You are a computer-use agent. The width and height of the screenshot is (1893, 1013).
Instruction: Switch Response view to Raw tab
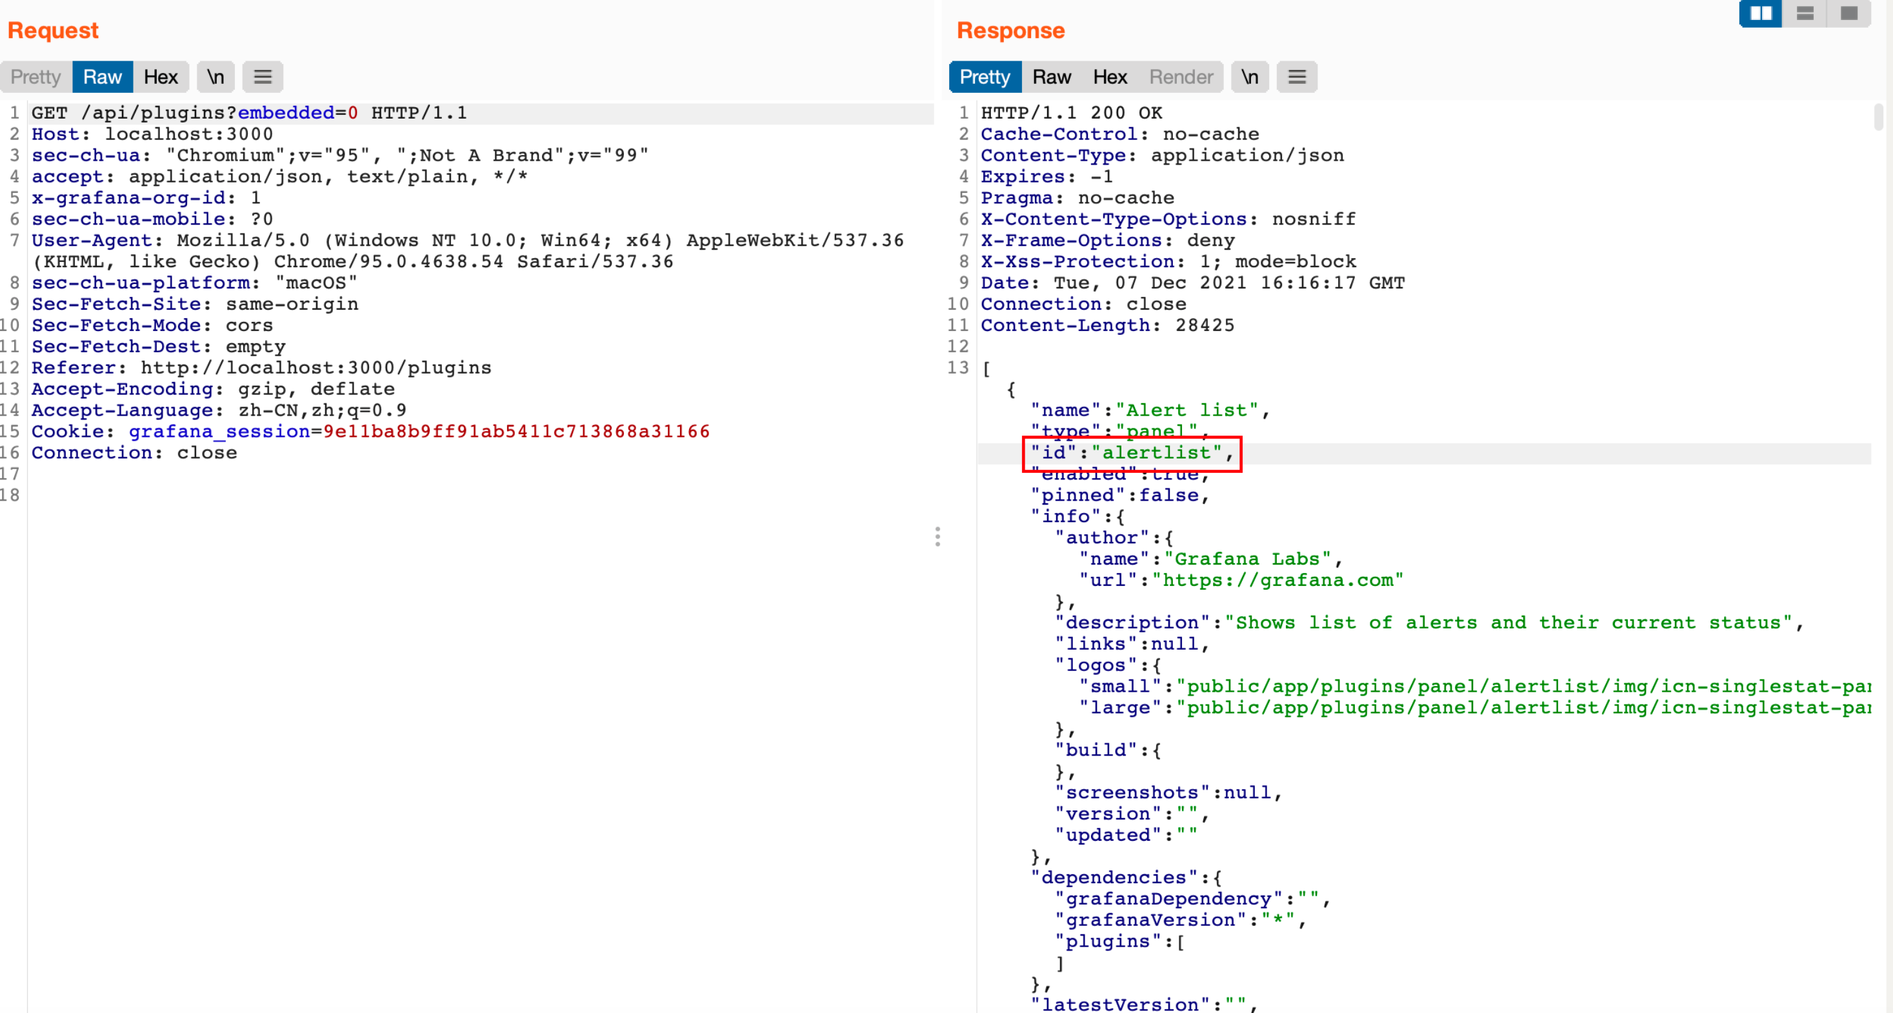pos(1051,77)
